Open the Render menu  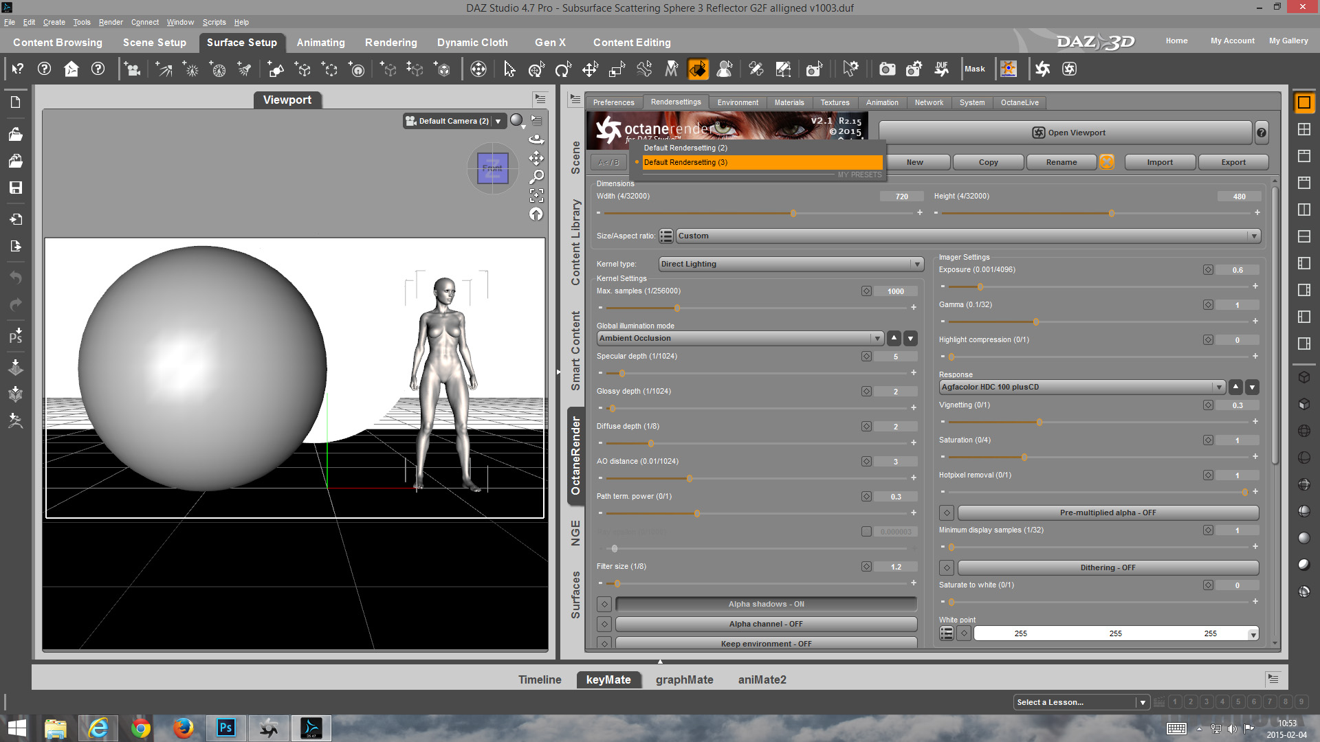pyautogui.click(x=111, y=22)
